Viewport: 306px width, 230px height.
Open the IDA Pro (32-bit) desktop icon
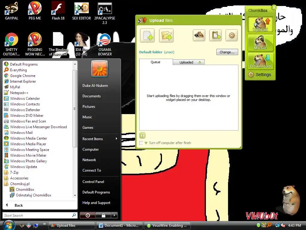[x=82, y=44]
